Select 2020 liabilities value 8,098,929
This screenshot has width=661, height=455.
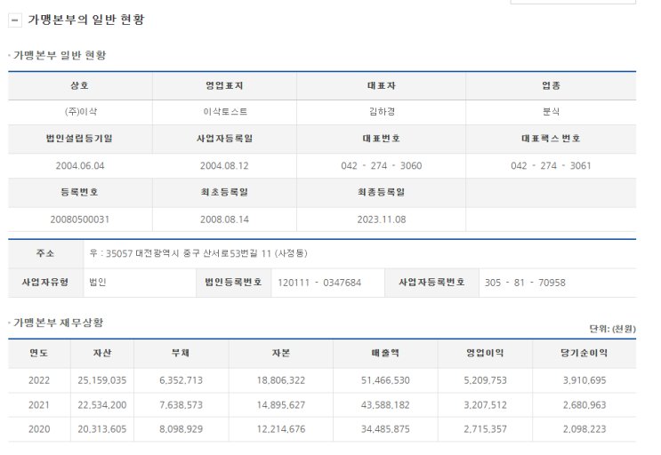pyautogui.click(x=181, y=429)
